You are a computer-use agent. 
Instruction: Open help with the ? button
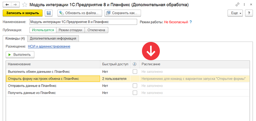(249, 13)
